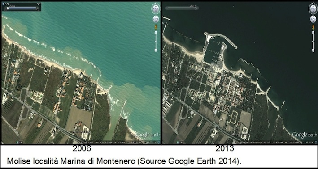Click the zoom slider handle in the 2013 view
The image size is (318, 169).
click(313, 41)
